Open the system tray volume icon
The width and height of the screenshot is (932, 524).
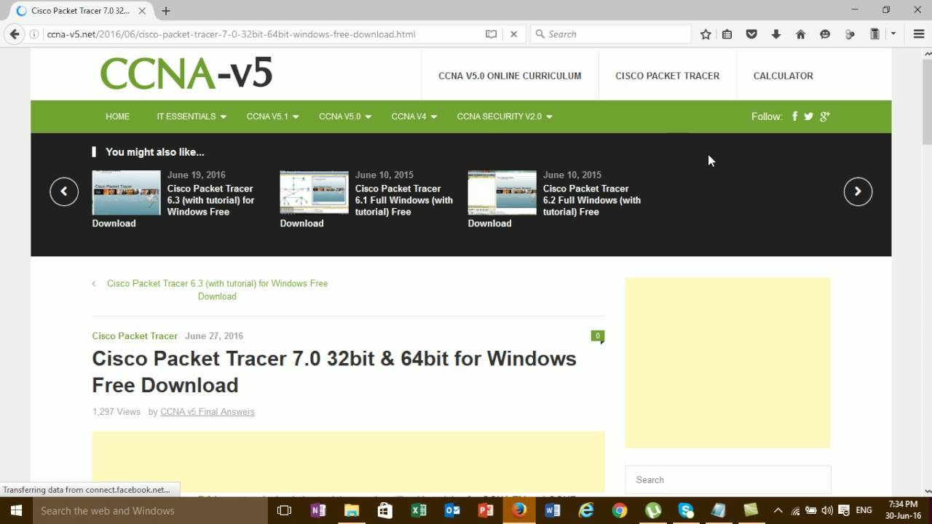tap(827, 510)
